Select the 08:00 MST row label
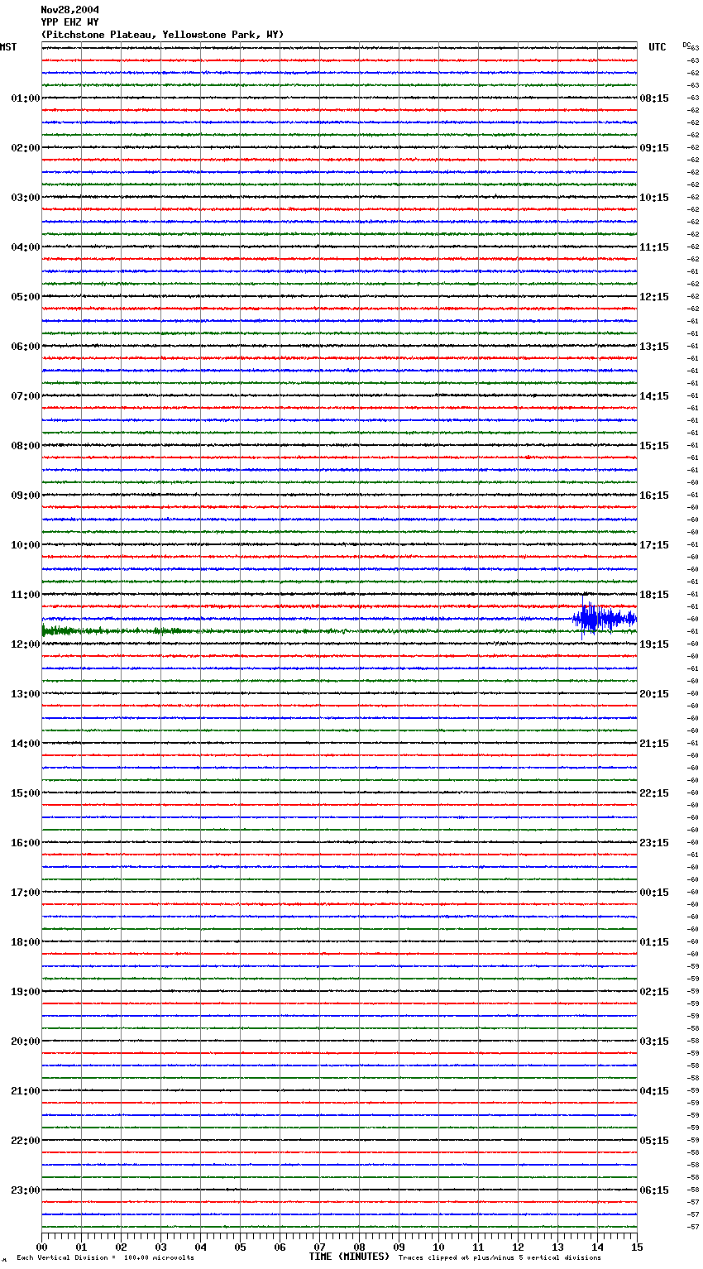Viewport: 703px width, 1269px height. point(26,446)
